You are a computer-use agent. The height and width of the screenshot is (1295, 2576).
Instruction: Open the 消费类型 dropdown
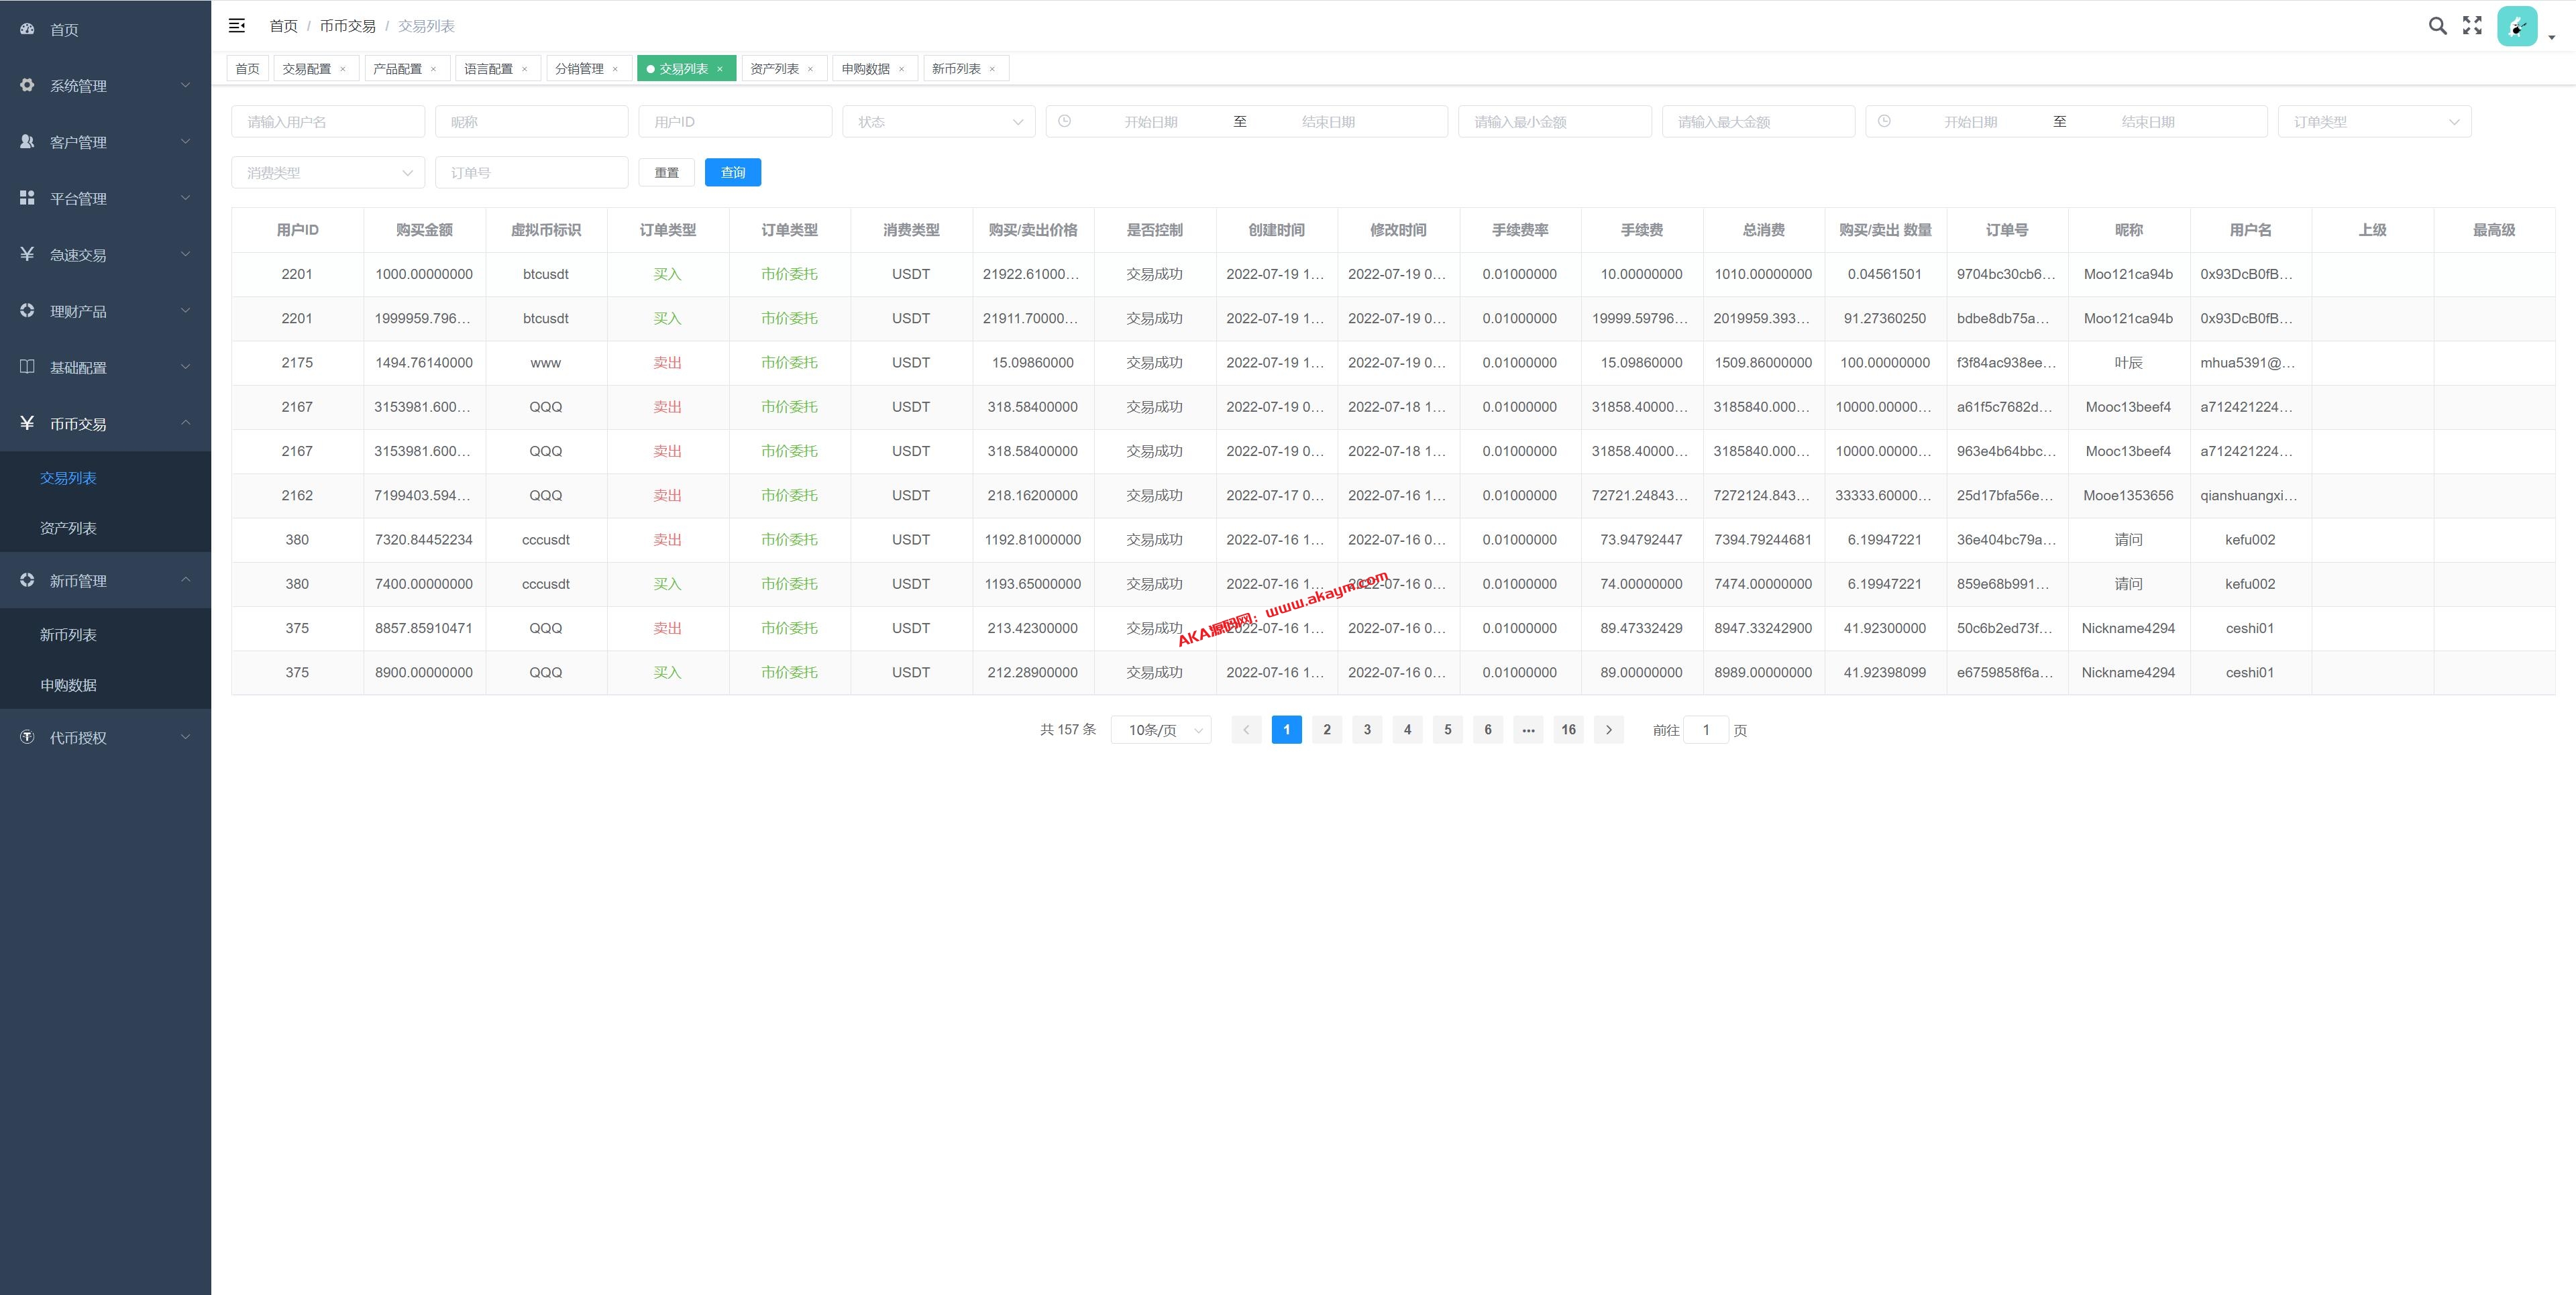tap(328, 173)
